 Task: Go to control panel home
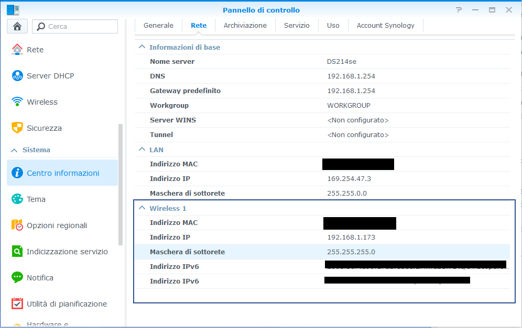[x=17, y=26]
